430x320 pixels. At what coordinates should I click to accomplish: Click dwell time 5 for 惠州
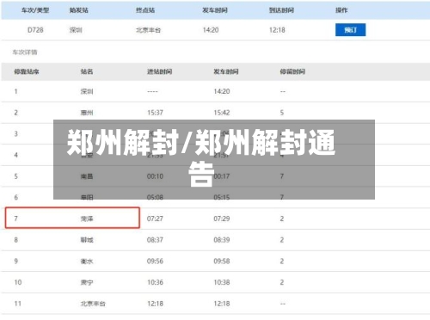pyautogui.click(x=282, y=113)
